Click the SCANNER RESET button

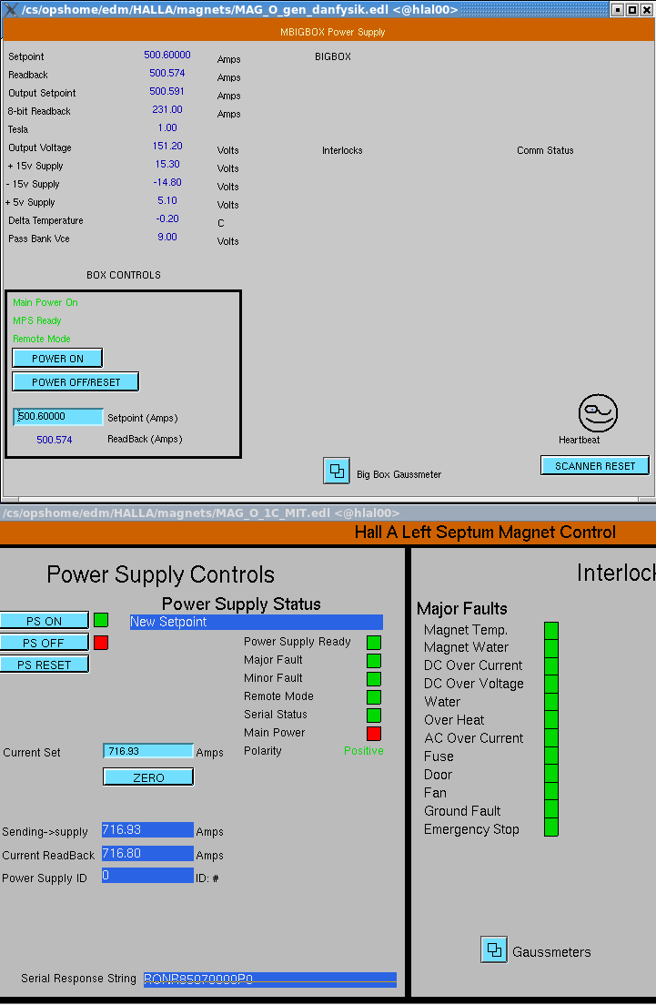pyautogui.click(x=595, y=466)
